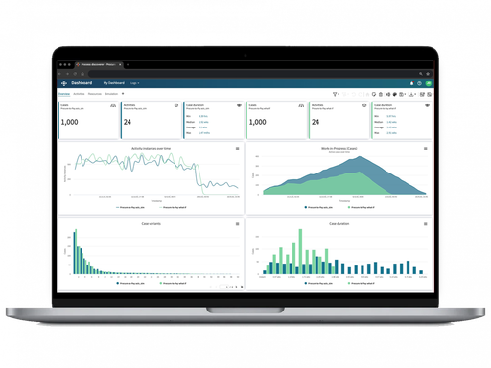Screen dimensions: 491x368
Task: Switch to the Activities tab
Action: coord(79,94)
